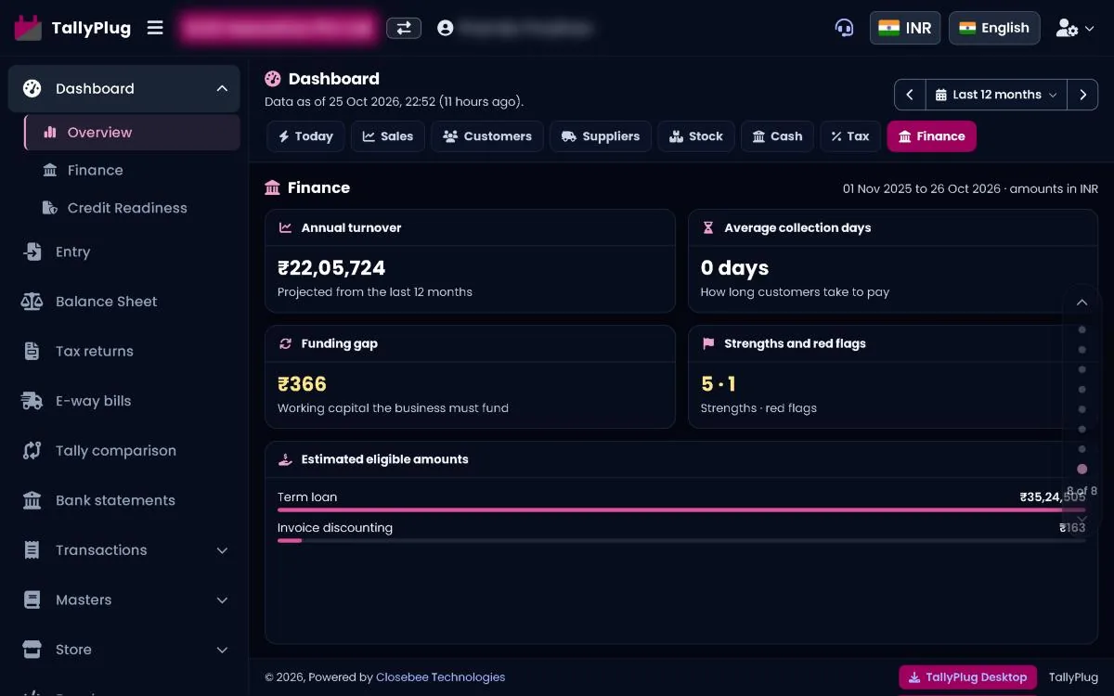Expand the Transactions sidebar menu
1114x696 pixels.
point(123,550)
